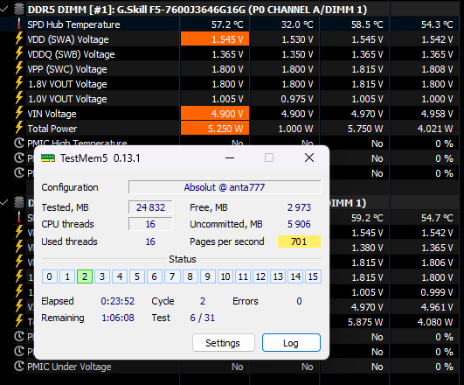
Task: Click the memory chip icon of DIMM #1 header
Action: (x=19, y=10)
